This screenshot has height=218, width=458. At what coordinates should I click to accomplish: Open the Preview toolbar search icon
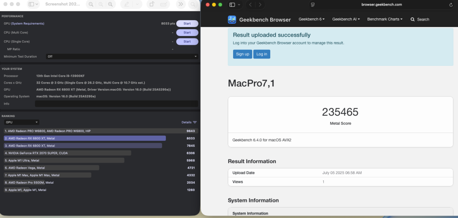[193, 5]
